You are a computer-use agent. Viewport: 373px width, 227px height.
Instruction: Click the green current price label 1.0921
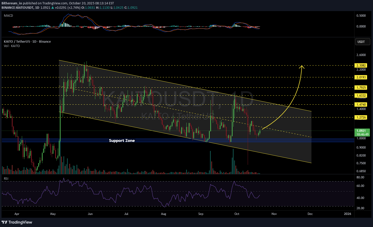pyautogui.click(x=362, y=131)
